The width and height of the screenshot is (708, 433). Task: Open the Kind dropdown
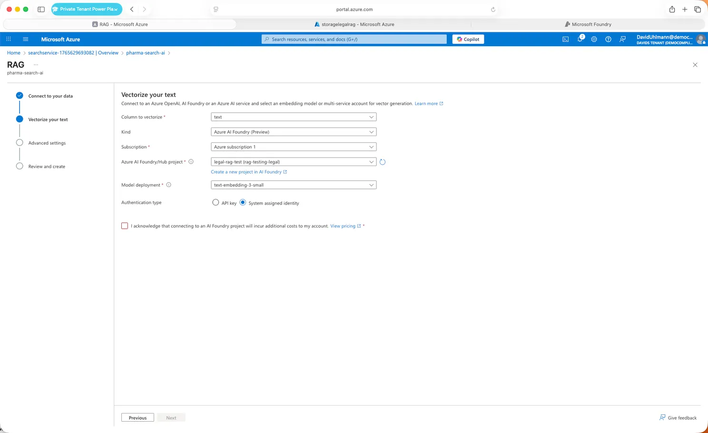click(294, 132)
